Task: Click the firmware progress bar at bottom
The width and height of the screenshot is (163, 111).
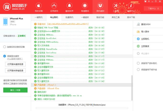Action: click(82, 108)
